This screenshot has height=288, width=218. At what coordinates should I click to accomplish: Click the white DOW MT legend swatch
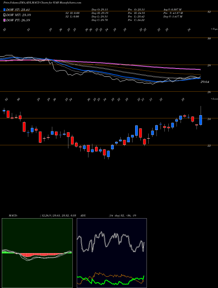tap(4, 15)
